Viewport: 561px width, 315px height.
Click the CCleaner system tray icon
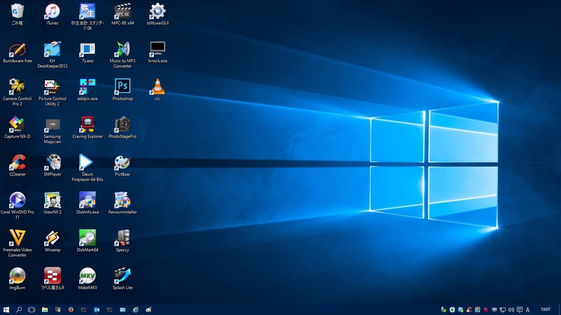tap(469, 310)
